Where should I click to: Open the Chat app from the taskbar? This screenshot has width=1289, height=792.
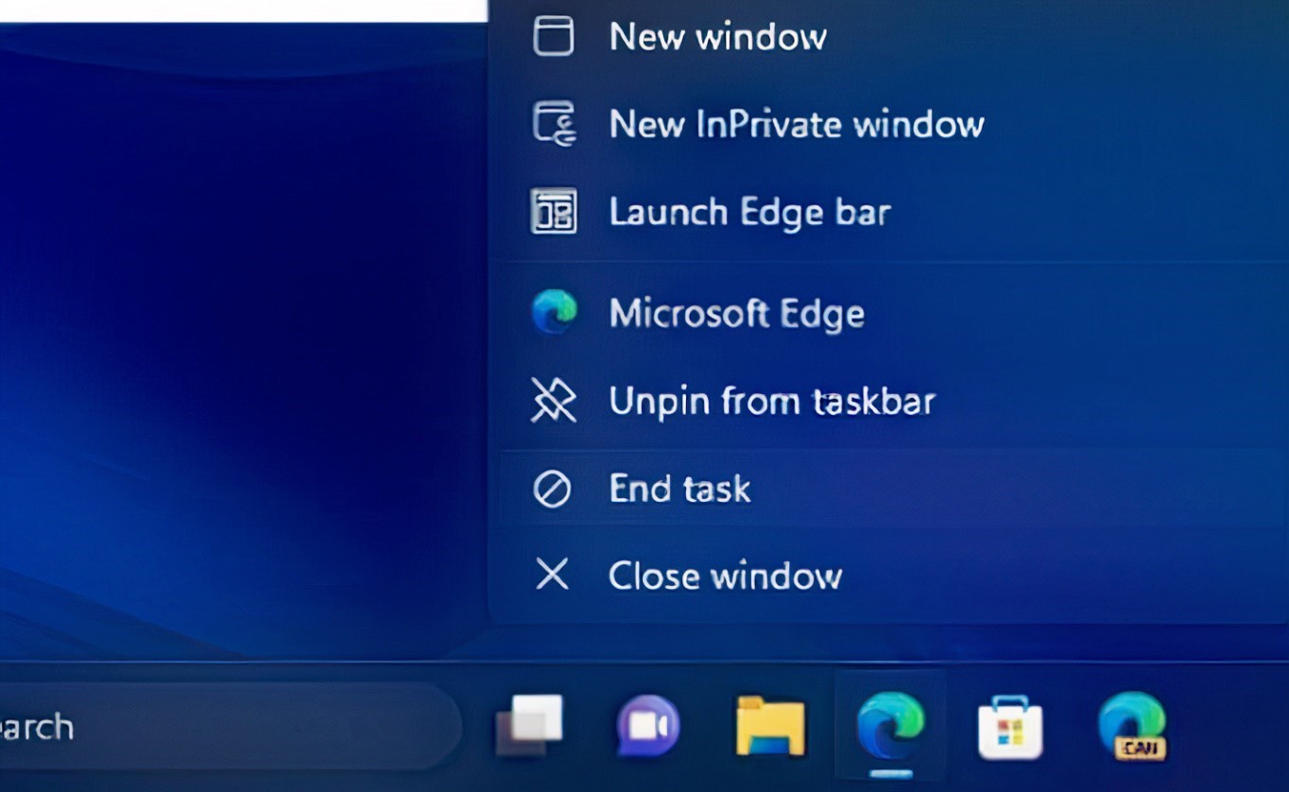click(x=648, y=726)
